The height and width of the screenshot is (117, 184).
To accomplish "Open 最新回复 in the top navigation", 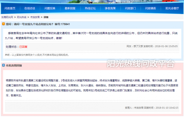I will 70,8.
